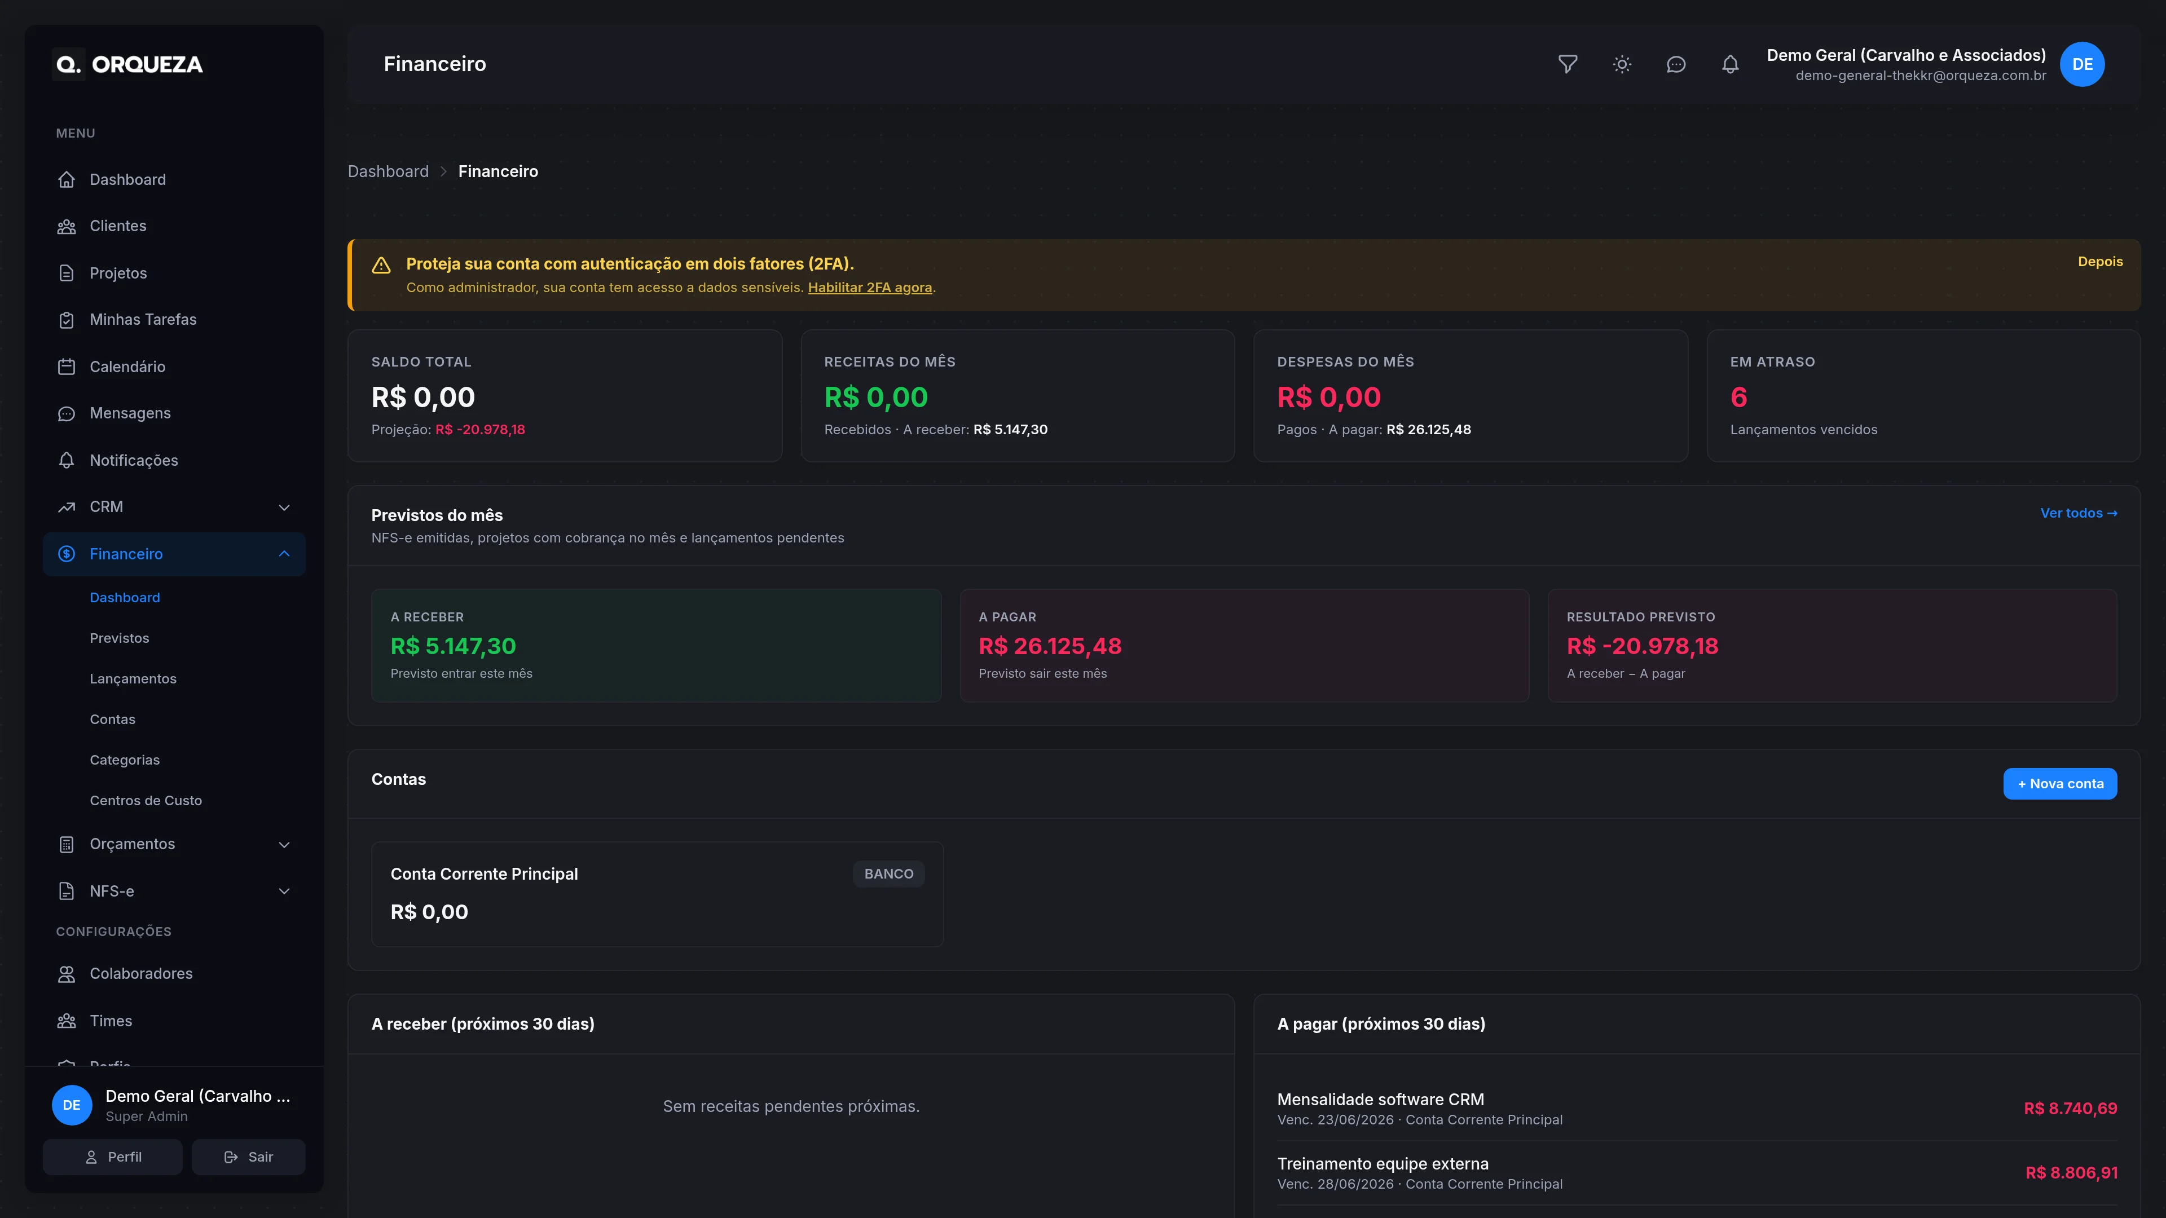Open Contas submenu item

click(113, 720)
